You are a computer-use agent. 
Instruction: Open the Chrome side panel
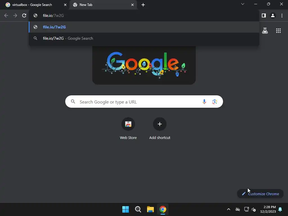(264, 16)
